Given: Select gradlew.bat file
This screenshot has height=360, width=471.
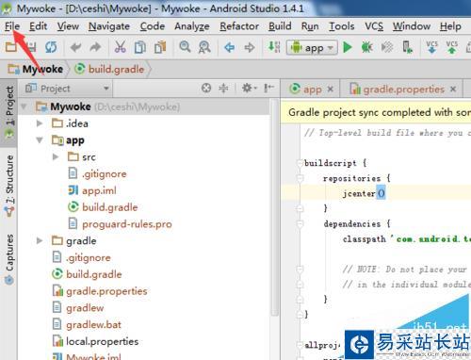Looking at the screenshot, I should tap(93, 324).
